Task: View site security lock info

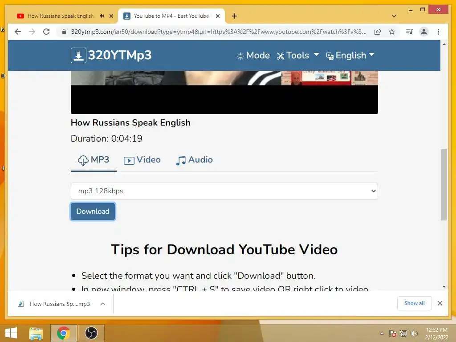Action: click(64, 32)
